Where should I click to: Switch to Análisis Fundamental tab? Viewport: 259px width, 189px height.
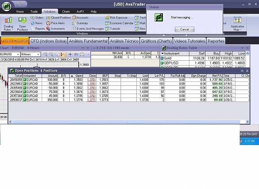(x=88, y=41)
